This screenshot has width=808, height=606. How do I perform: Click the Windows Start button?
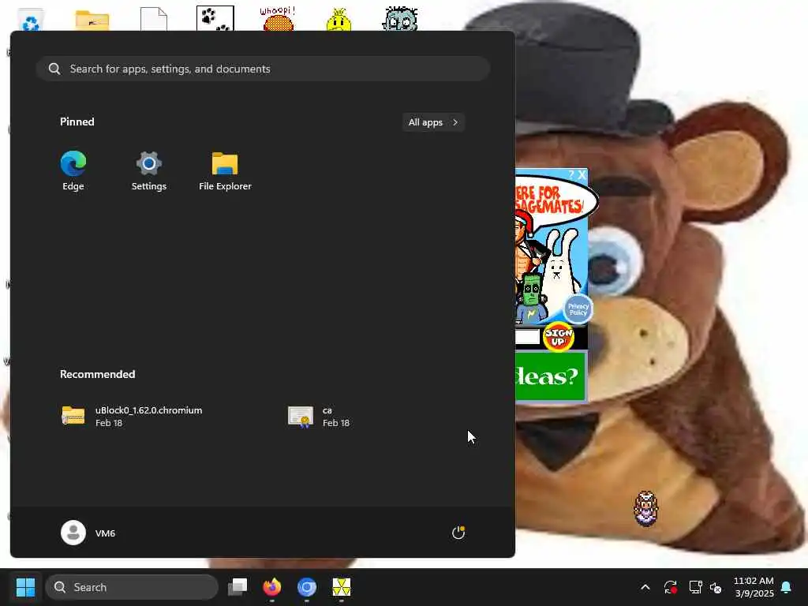tap(25, 587)
